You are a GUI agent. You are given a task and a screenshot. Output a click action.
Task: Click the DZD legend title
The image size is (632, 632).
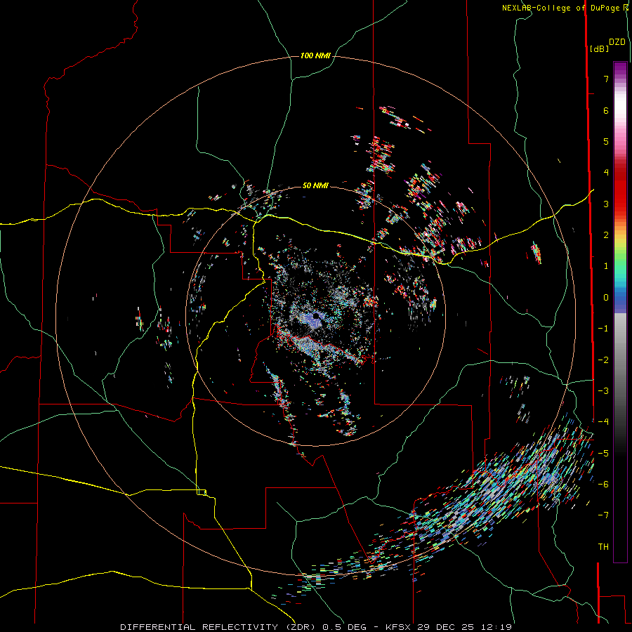617,42
